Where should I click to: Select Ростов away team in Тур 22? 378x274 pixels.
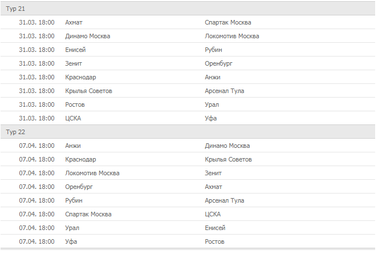pyautogui.click(x=214, y=241)
